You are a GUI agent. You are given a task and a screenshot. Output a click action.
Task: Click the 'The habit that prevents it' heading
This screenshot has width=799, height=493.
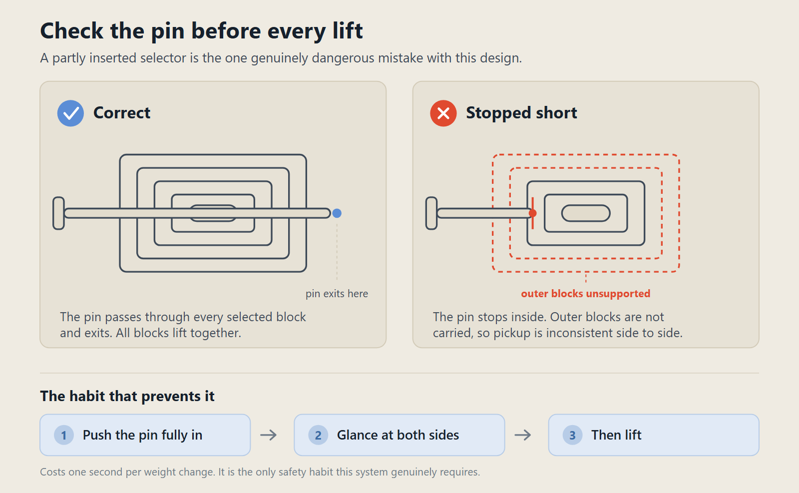[127, 396]
